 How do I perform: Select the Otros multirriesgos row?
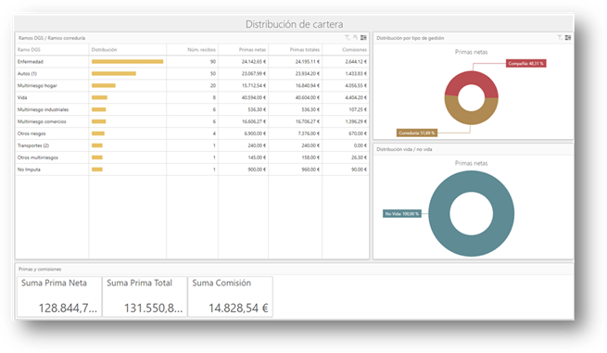point(192,158)
